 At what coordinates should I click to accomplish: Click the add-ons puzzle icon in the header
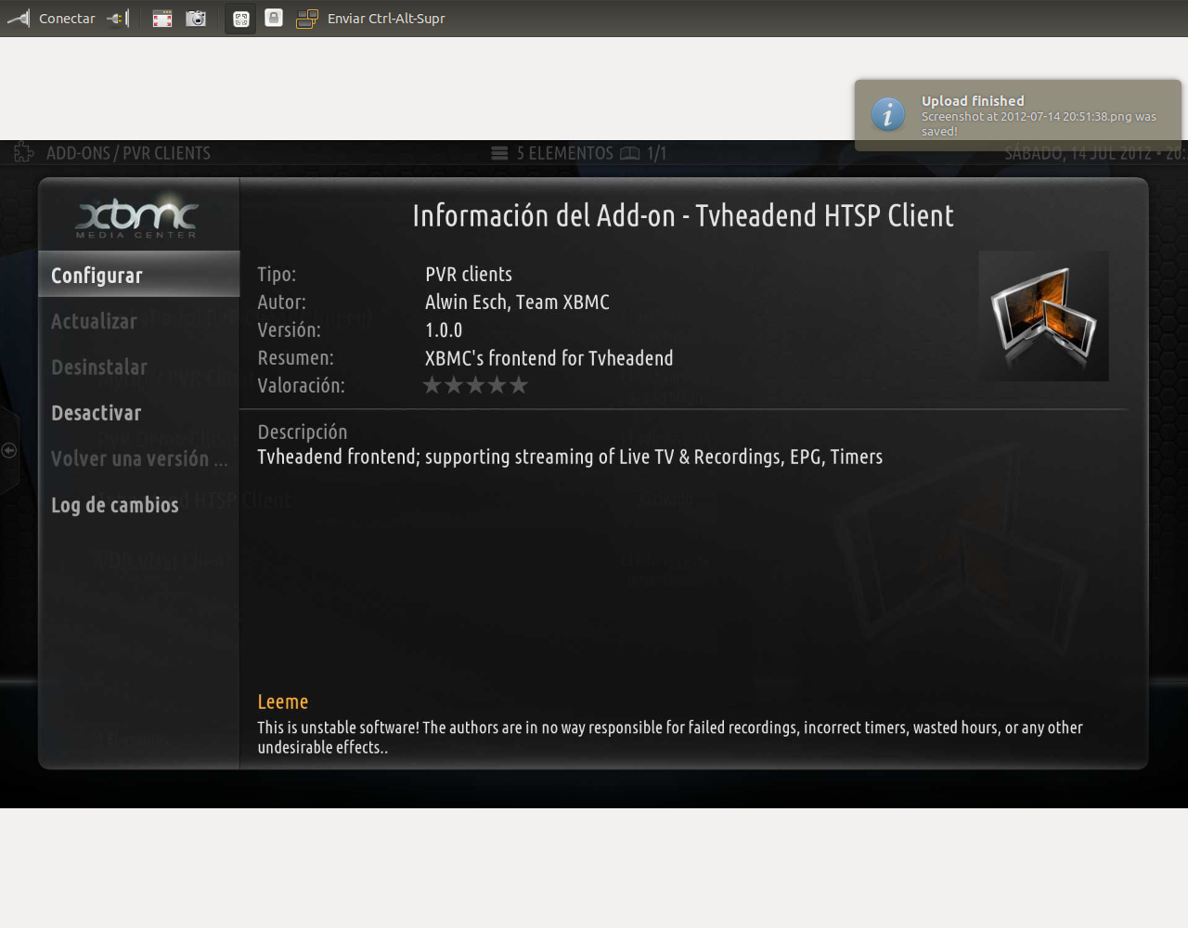point(23,153)
